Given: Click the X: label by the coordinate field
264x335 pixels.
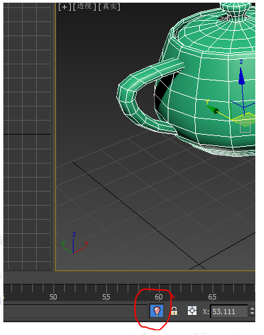Looking at the screenshot, I should 206,312.
